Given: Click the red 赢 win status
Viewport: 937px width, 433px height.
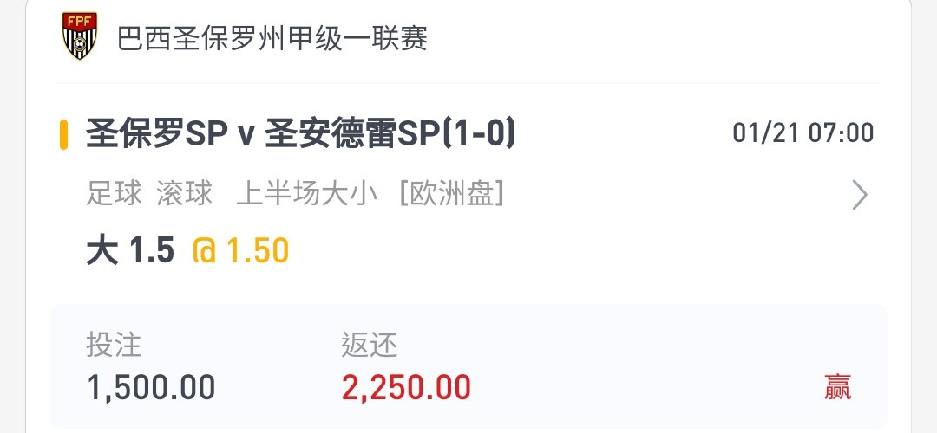Looking at the screenshot, I should (x=838, y=387).
